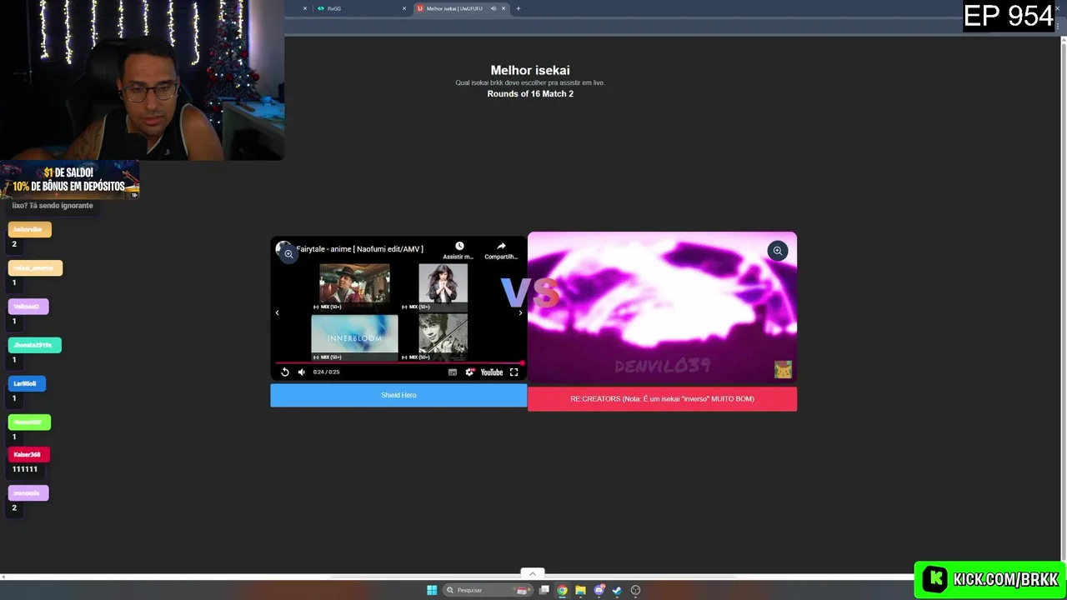Open Task View on the taskbar
Screen dimensions: 1067x600
click(544, 590)
